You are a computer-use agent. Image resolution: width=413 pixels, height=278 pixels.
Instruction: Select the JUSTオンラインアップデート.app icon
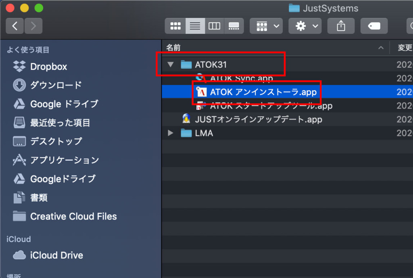(x=186, y=119)
